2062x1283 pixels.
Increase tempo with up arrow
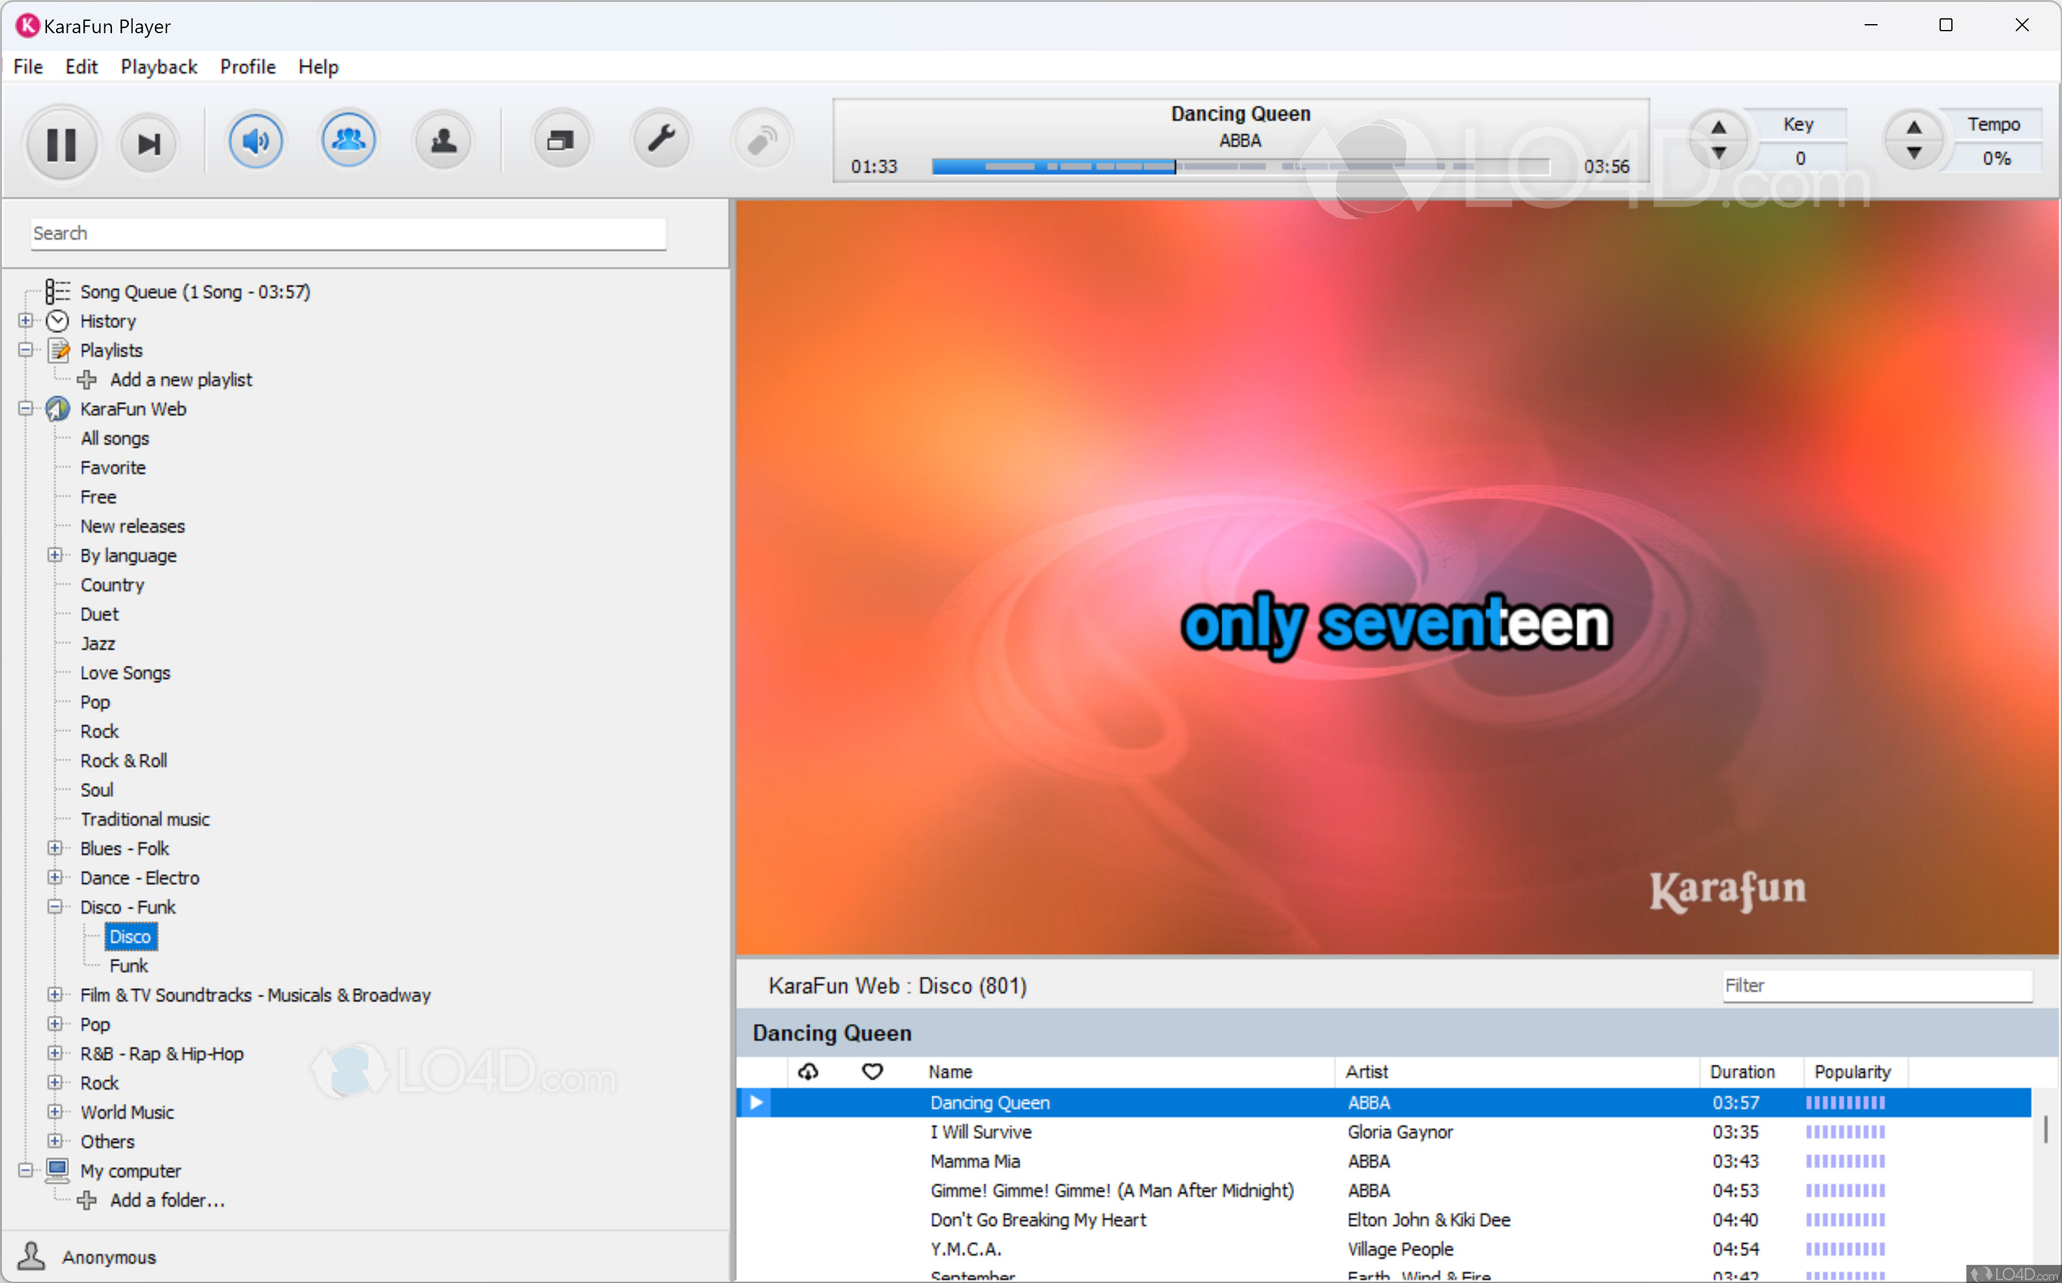[x=1913, y=127]
